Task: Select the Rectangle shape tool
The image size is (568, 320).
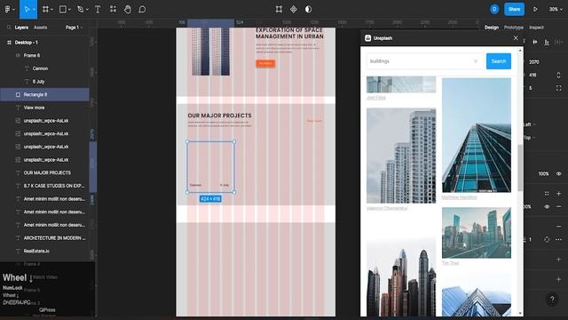Action: 63,10
